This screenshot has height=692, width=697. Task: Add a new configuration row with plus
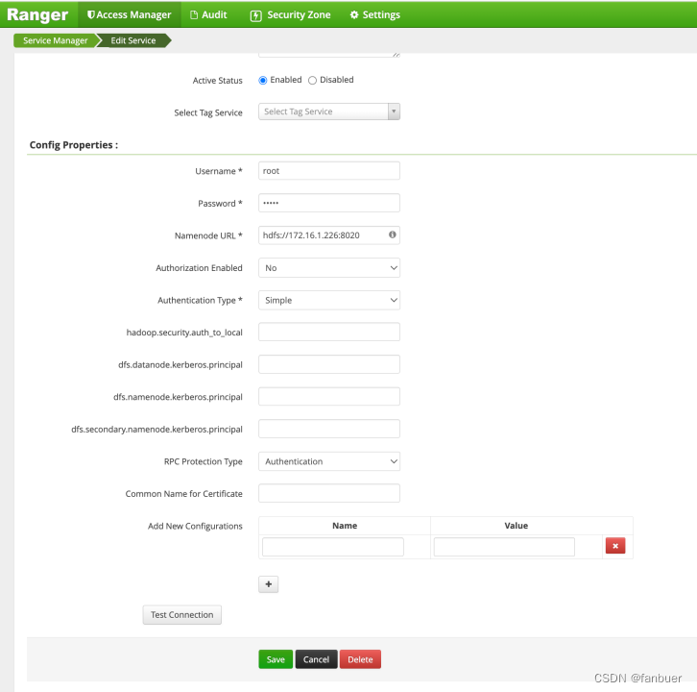tap(269, 584)
